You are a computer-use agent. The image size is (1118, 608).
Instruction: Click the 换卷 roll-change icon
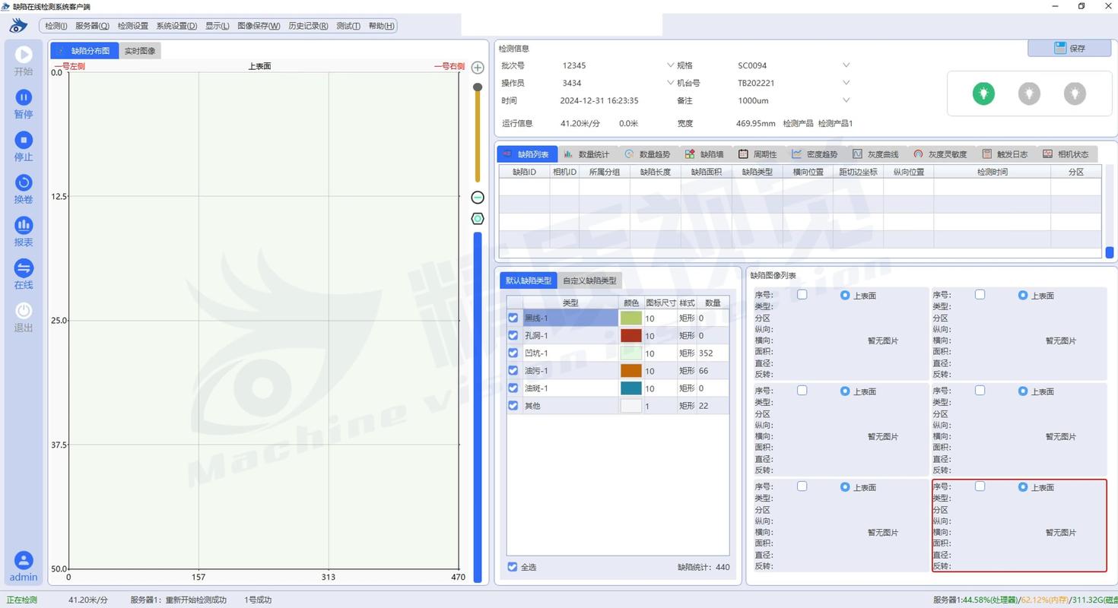coord(24,182)
